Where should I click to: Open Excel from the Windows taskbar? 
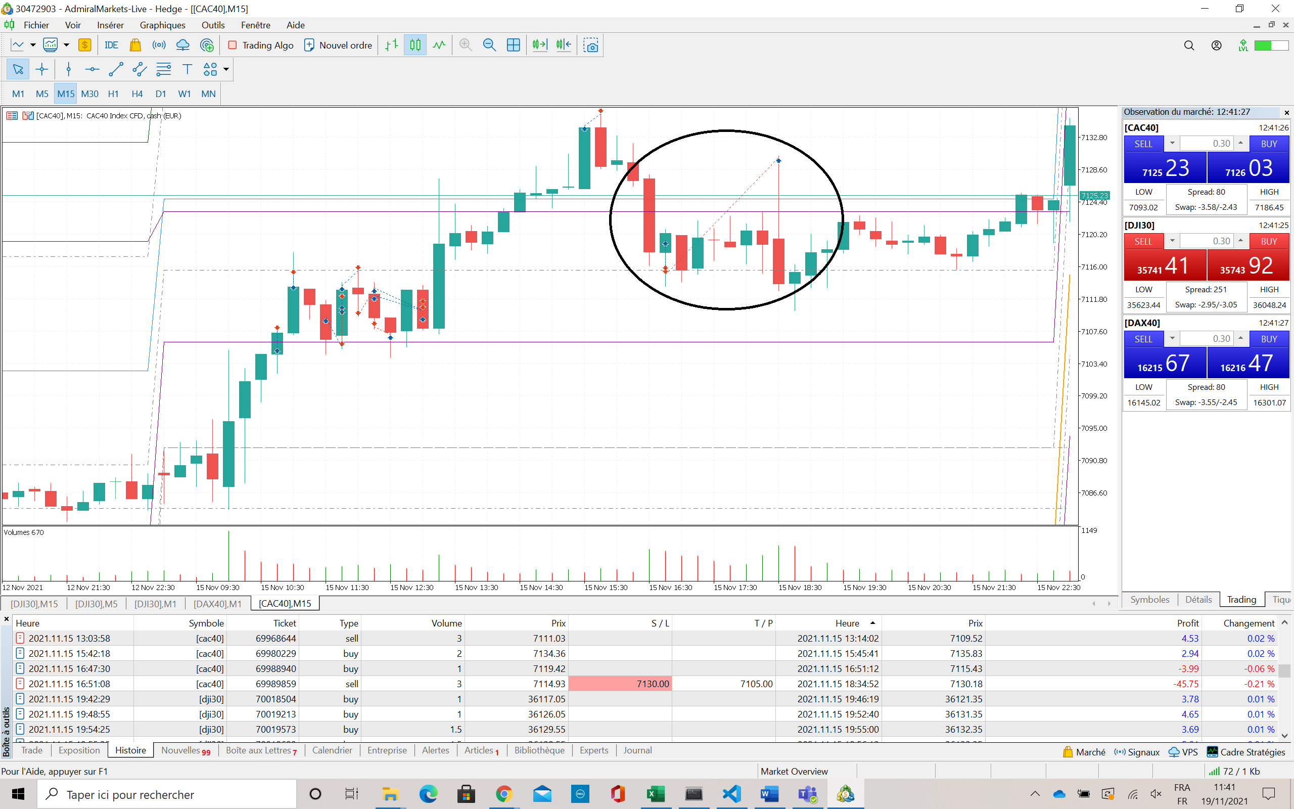(x=655, y=794)
